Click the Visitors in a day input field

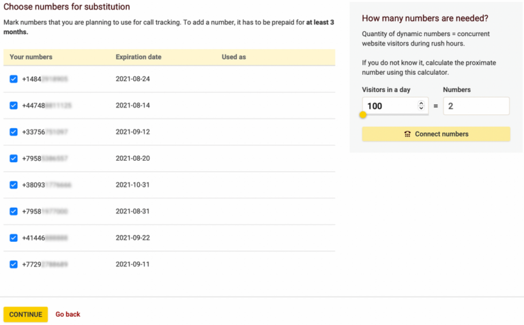coord(390,106)
